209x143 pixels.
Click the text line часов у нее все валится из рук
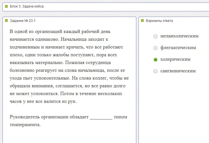[x=43, y=101]
